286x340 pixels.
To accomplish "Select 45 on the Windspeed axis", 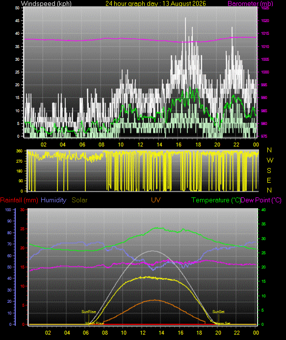I will point(17,21).
